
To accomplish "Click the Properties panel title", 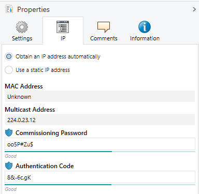I will [x=33, y=9].
